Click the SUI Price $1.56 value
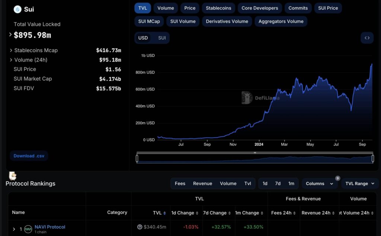 coord(113,69)
